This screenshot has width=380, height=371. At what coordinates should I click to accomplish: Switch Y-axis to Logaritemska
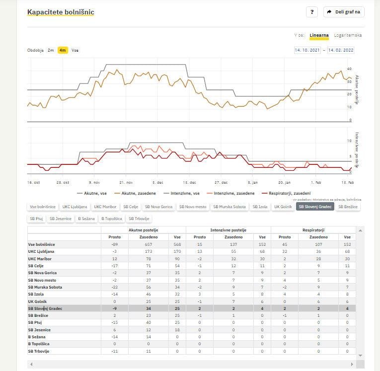[x=348, y=35]
